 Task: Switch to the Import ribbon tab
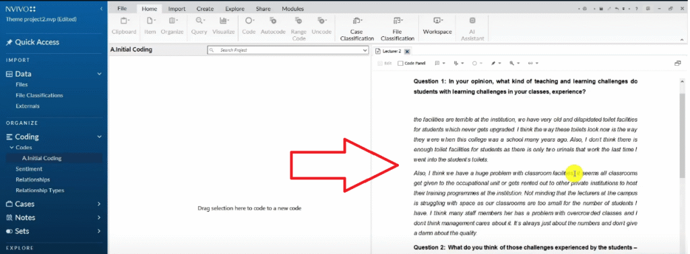177,9
